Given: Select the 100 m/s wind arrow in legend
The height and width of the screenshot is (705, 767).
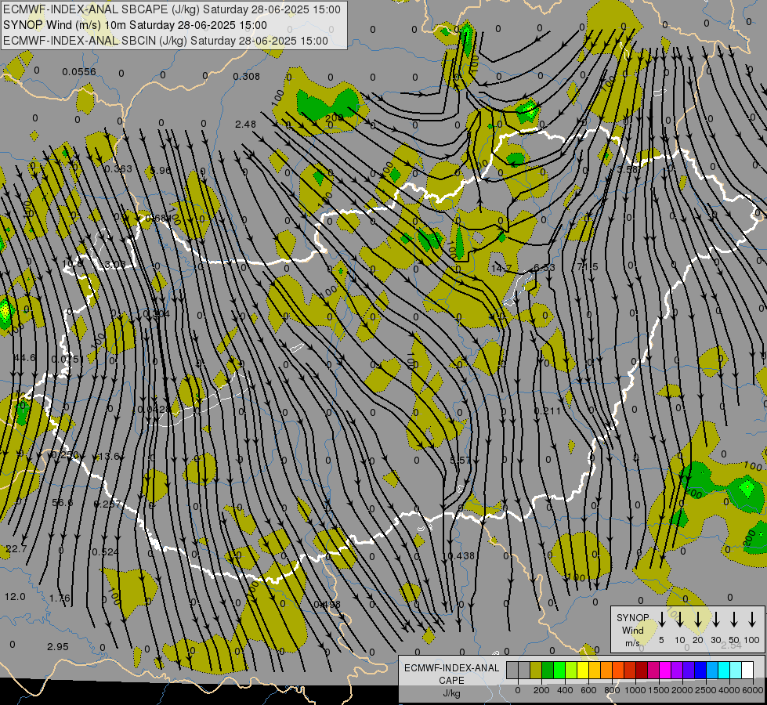Looking at the screenshot, I should tap(752, 620).
